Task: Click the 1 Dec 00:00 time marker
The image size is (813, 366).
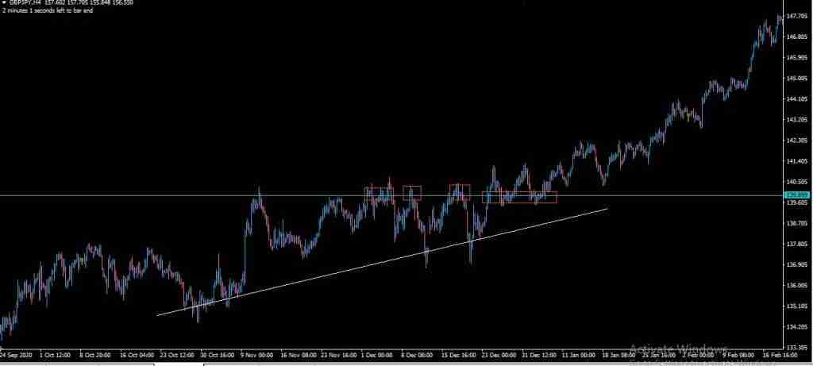Action: (379, 356)
